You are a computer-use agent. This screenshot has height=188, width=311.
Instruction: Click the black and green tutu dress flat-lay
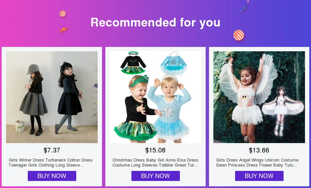(133, 63)
